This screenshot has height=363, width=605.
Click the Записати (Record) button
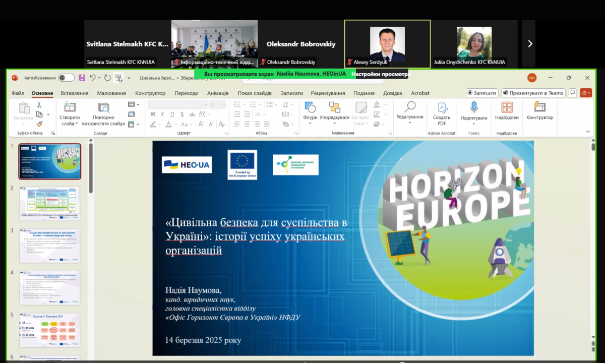coord(482,93)
